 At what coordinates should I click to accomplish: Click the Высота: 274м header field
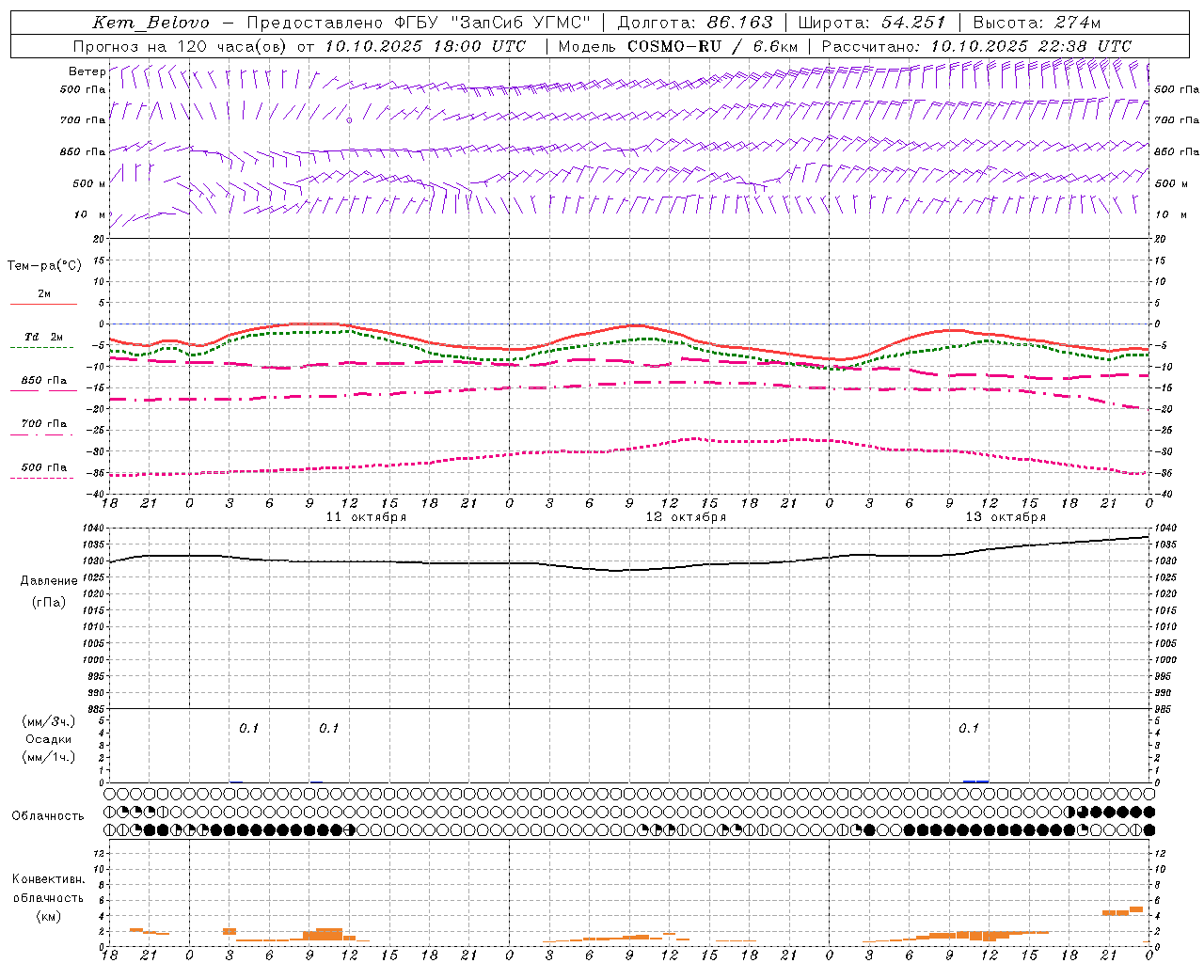(1037, 23)
